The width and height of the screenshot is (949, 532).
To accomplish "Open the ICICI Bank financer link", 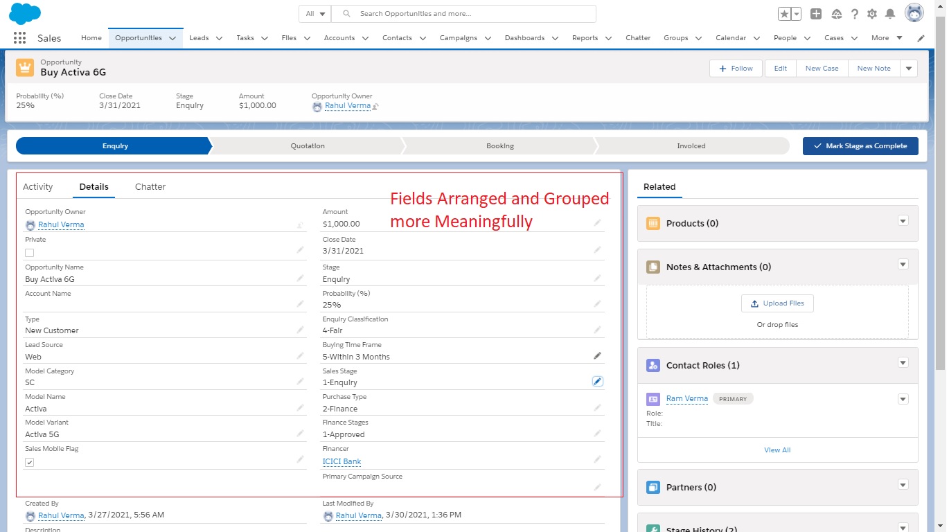I will (x=342, y=461).
